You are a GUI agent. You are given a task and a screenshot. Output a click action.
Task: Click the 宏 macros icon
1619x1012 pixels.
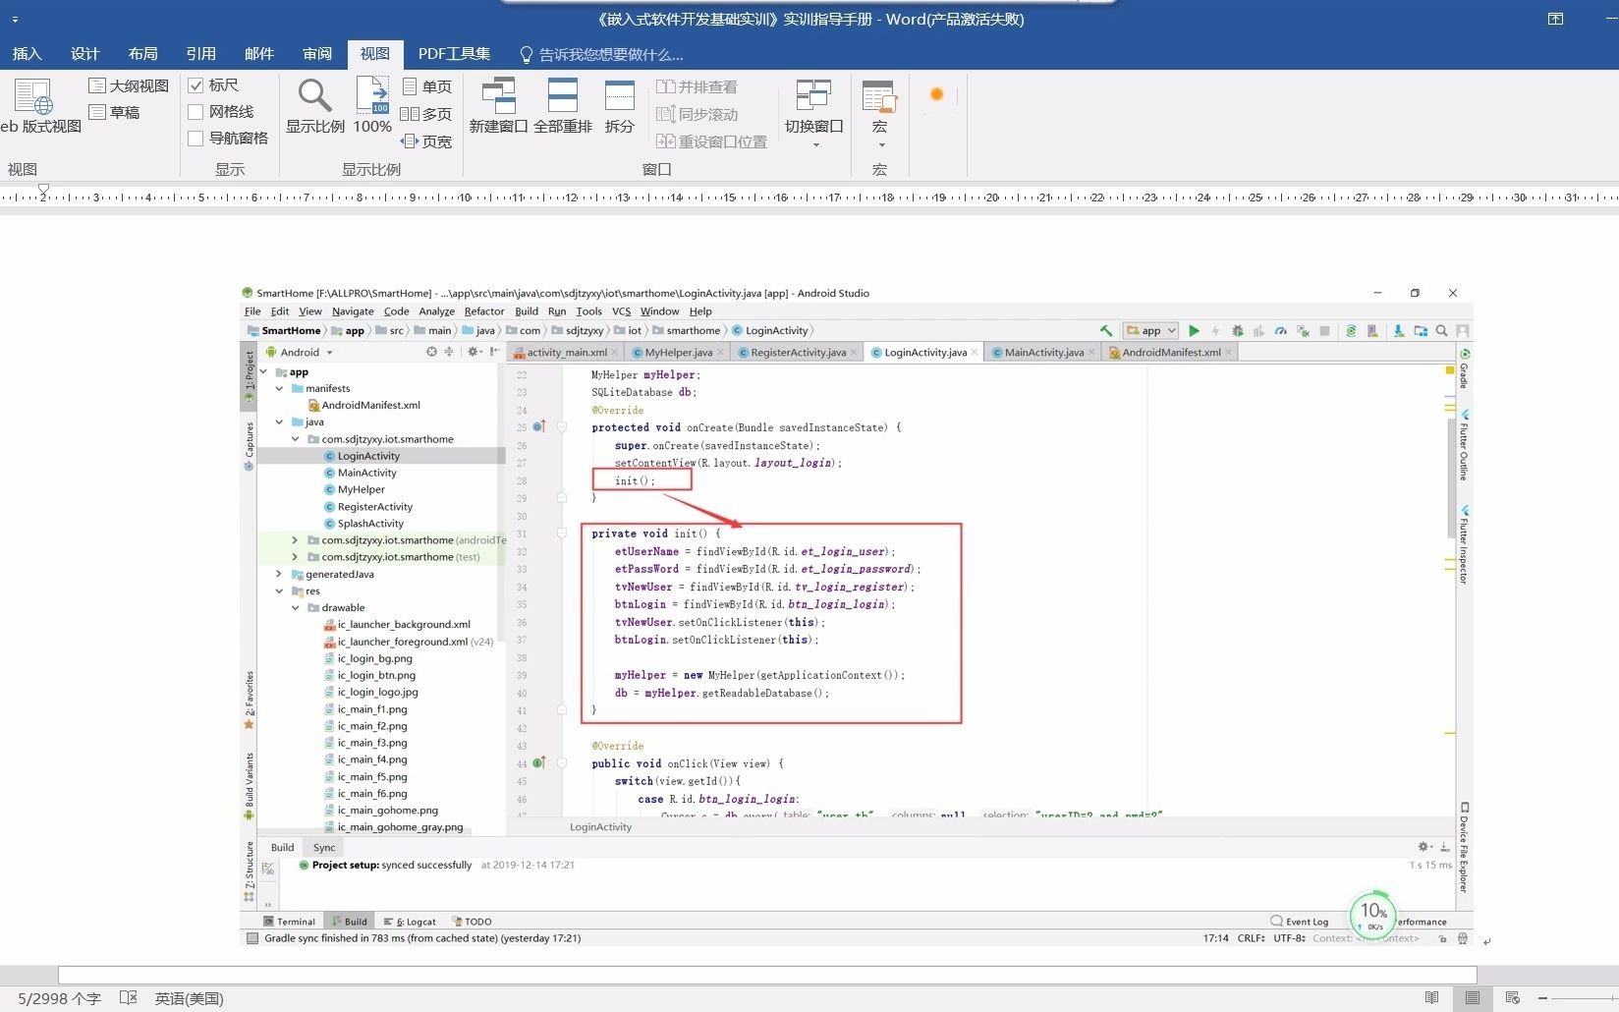tap(879, 98)
